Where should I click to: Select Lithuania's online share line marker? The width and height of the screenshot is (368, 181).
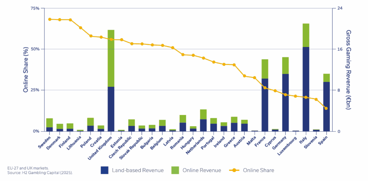(x=80, y=28)
